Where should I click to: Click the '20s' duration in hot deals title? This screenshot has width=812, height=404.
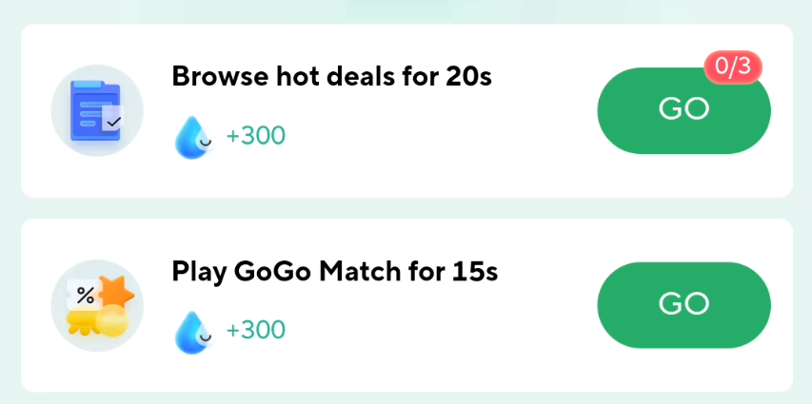point(468,76)
